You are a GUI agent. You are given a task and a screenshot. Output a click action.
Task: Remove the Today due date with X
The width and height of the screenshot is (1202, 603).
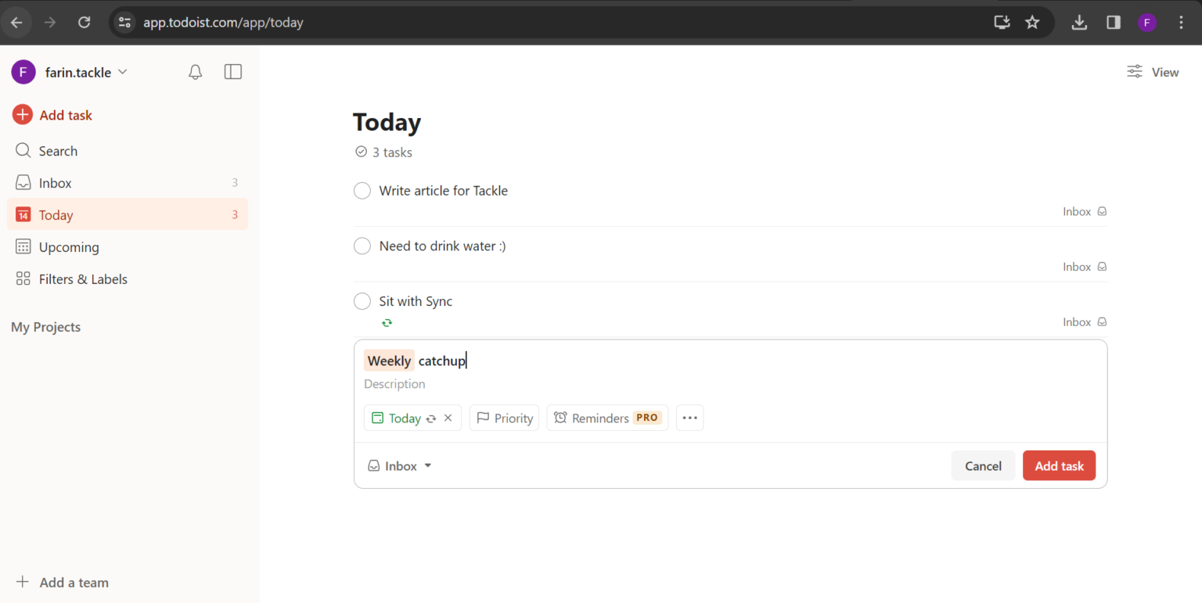[x=448, y=418]
